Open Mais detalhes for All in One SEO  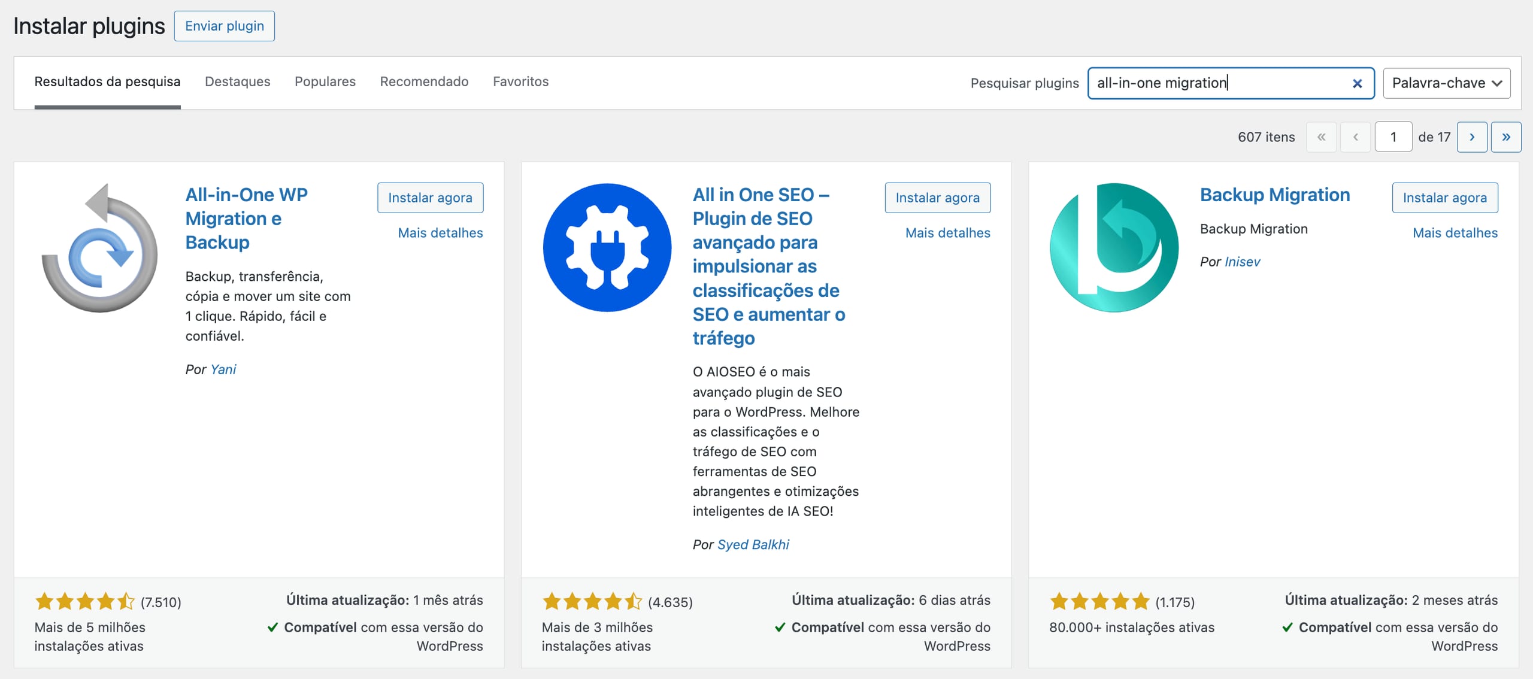(947, 233)
